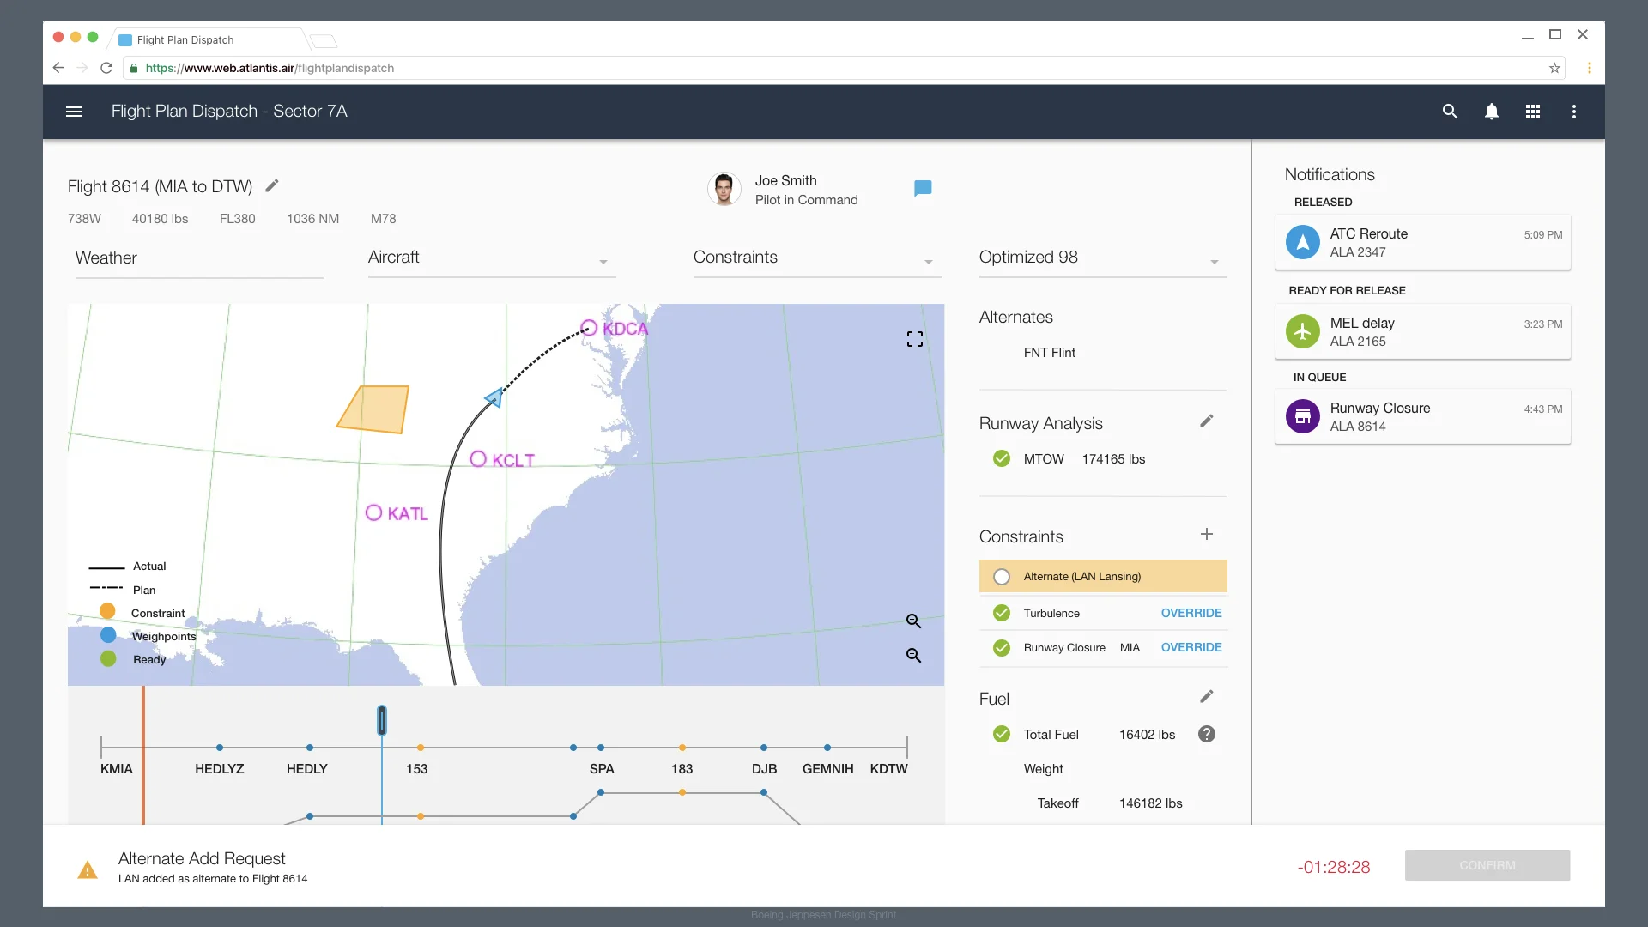Toggle the MTOW check in Runway Analysis
Screen dimensions: 1648x927
[x=1001, y=458]
